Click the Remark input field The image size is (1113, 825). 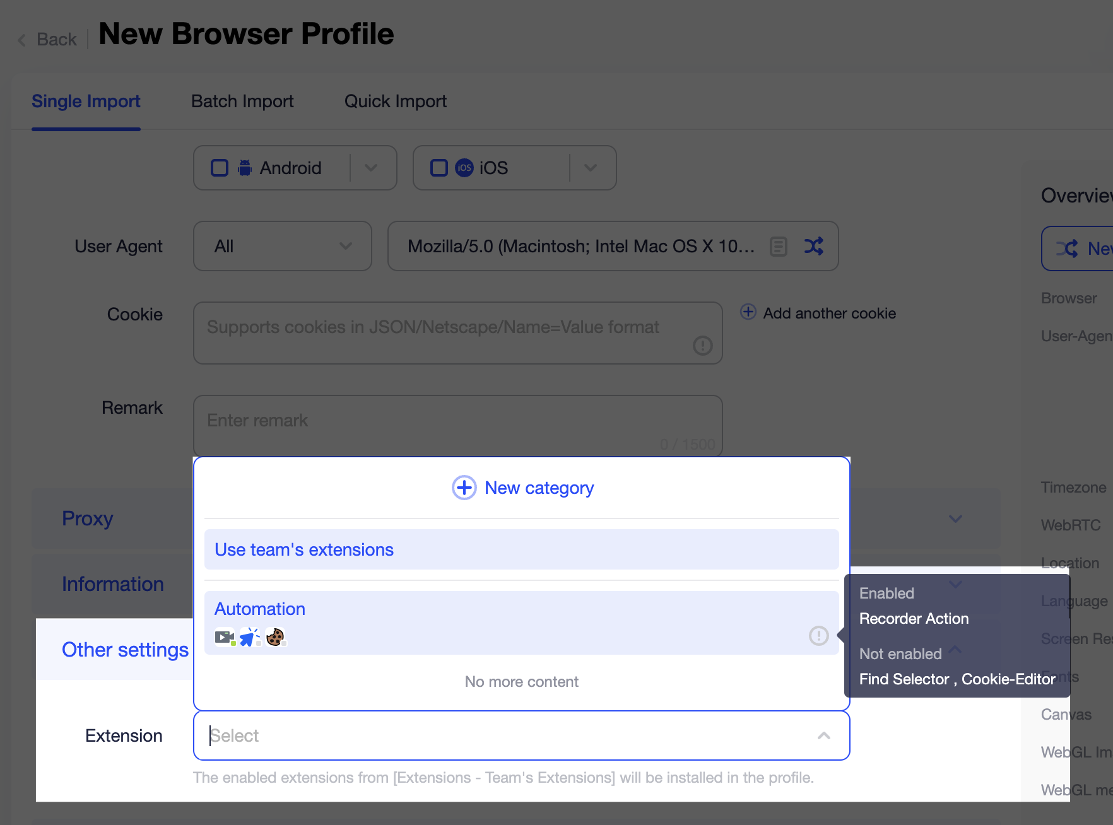[x=457, y=420]
